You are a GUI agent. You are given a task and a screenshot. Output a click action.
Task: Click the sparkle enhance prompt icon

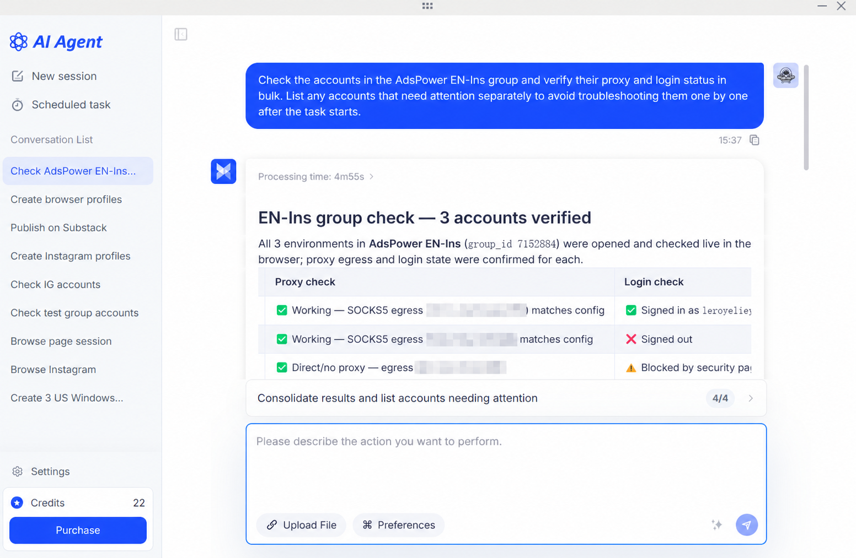click(716, 525)
